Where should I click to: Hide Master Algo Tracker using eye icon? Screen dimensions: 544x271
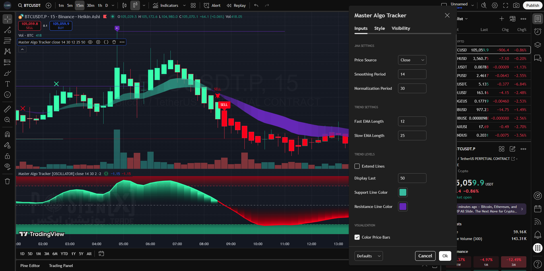(x=90, y=42)
